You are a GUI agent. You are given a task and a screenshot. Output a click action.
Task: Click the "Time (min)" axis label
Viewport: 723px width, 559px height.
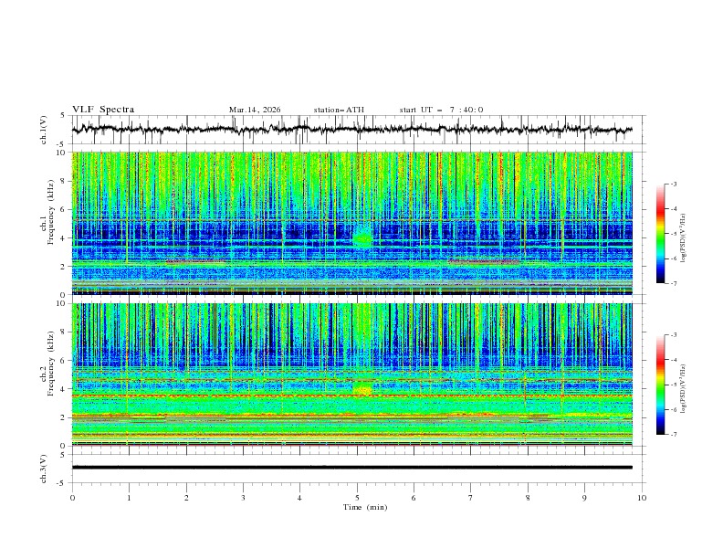tap(365, 507)
